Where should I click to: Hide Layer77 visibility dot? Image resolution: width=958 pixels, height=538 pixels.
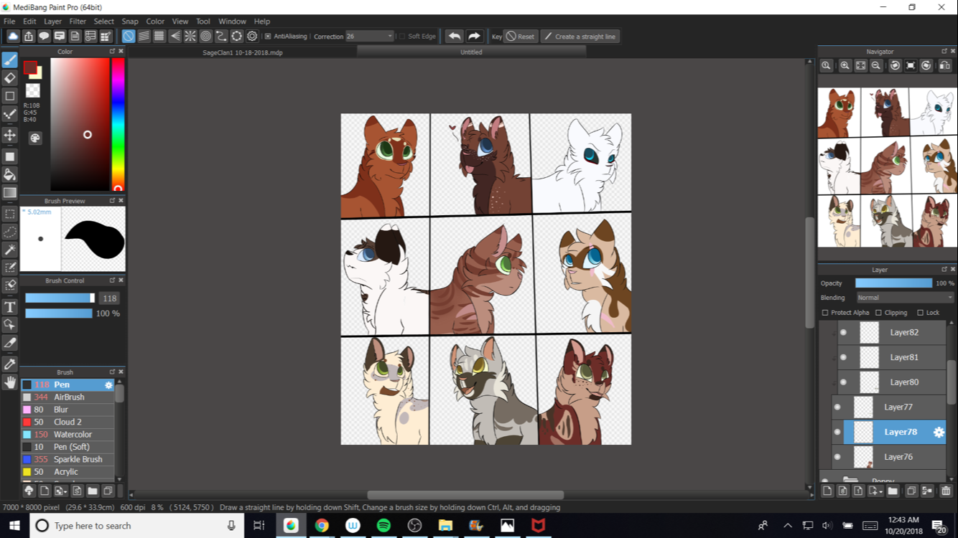click(x=837, y=407)
